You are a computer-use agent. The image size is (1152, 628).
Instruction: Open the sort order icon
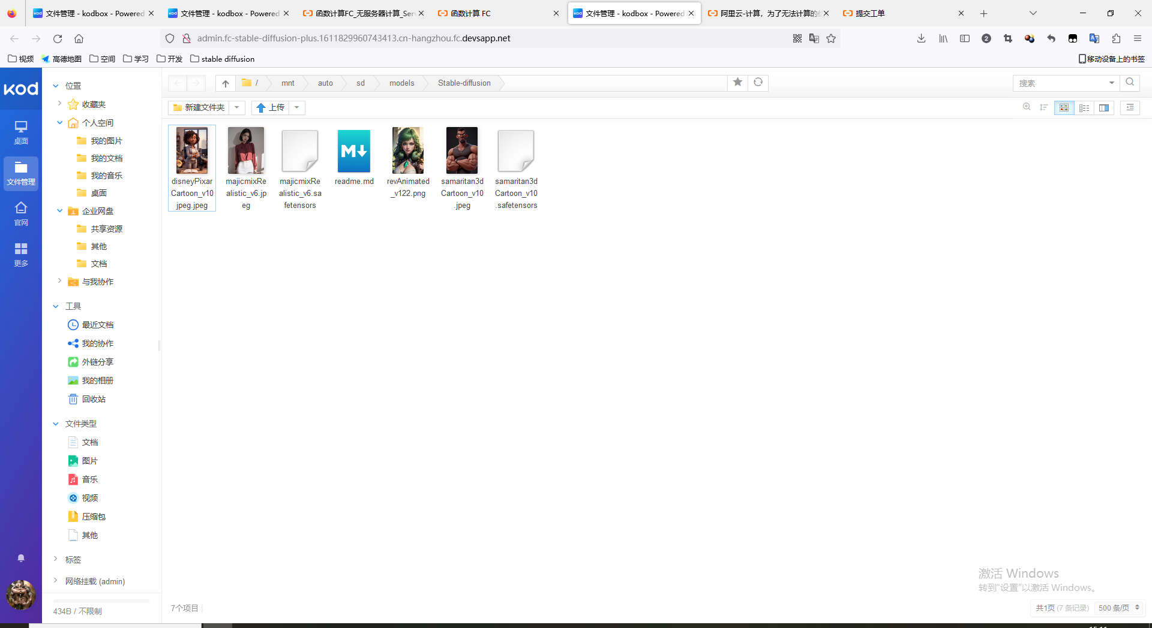1044,107
